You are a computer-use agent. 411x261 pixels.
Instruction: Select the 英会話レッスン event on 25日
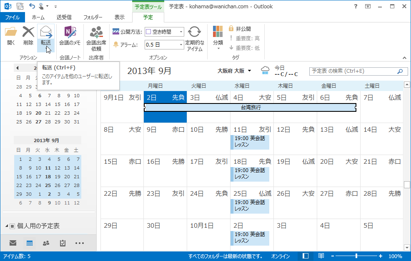pos(250,206)
